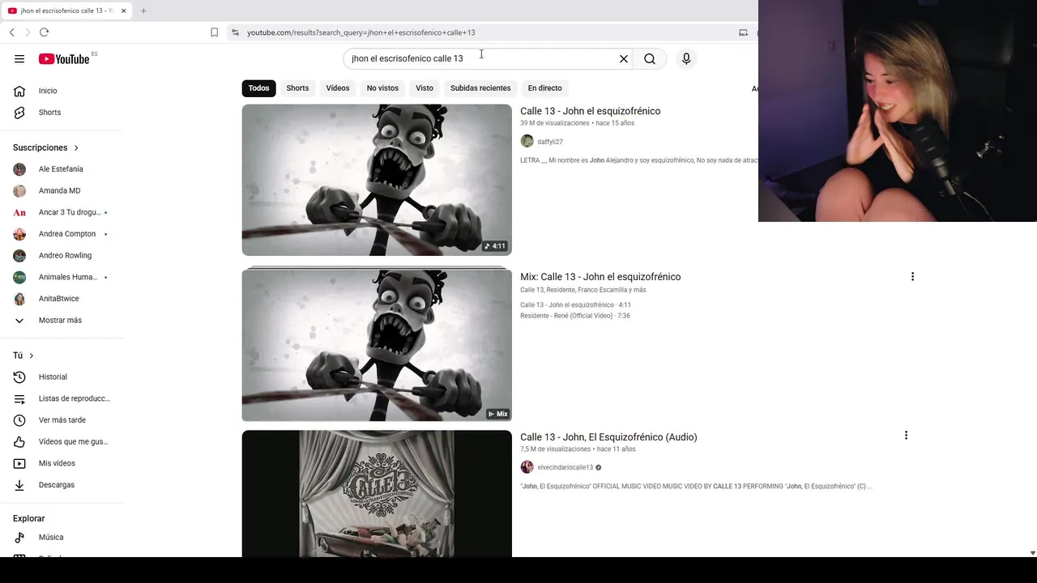Bookmark this page icon
This screenshot has height=583, width=1037.
214,32
